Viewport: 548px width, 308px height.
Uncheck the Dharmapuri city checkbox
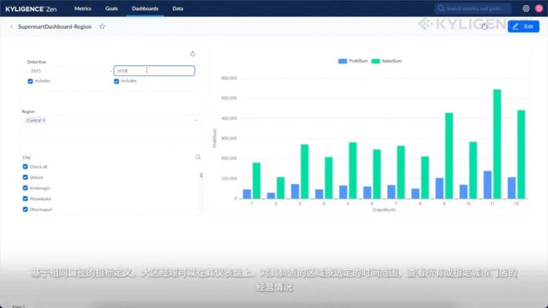click(x=25, y=210)
